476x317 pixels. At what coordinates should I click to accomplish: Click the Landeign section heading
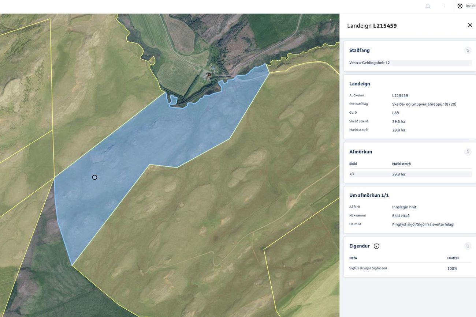point(360,84)
